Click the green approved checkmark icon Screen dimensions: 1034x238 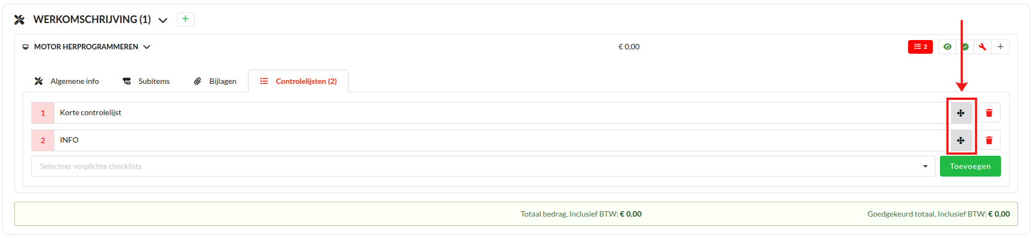(966, 47)
